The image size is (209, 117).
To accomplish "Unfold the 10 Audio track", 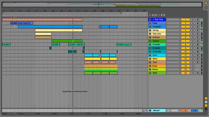I will click(150, 52).
